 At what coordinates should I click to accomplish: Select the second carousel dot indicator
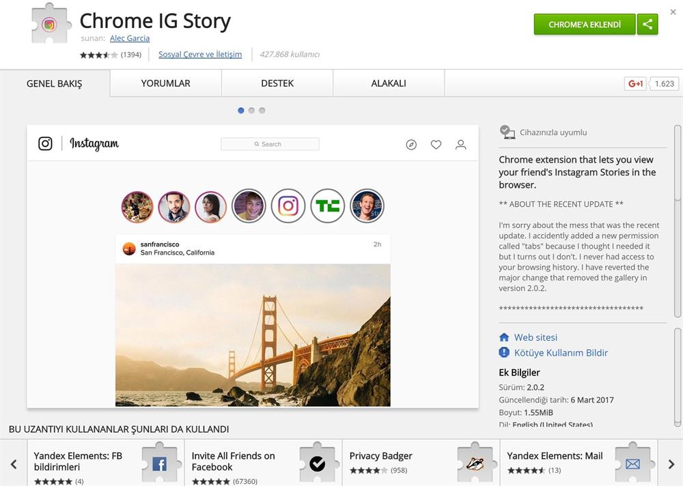251,111
